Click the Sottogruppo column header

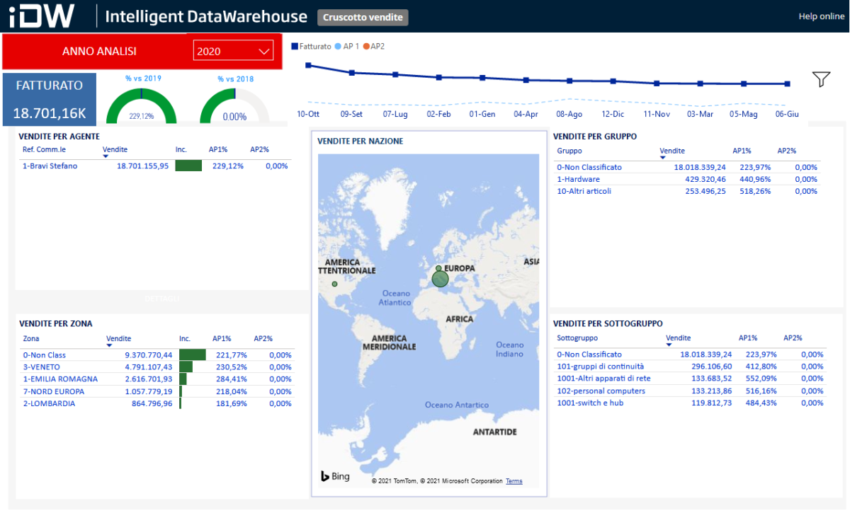[x=577, y=338]
